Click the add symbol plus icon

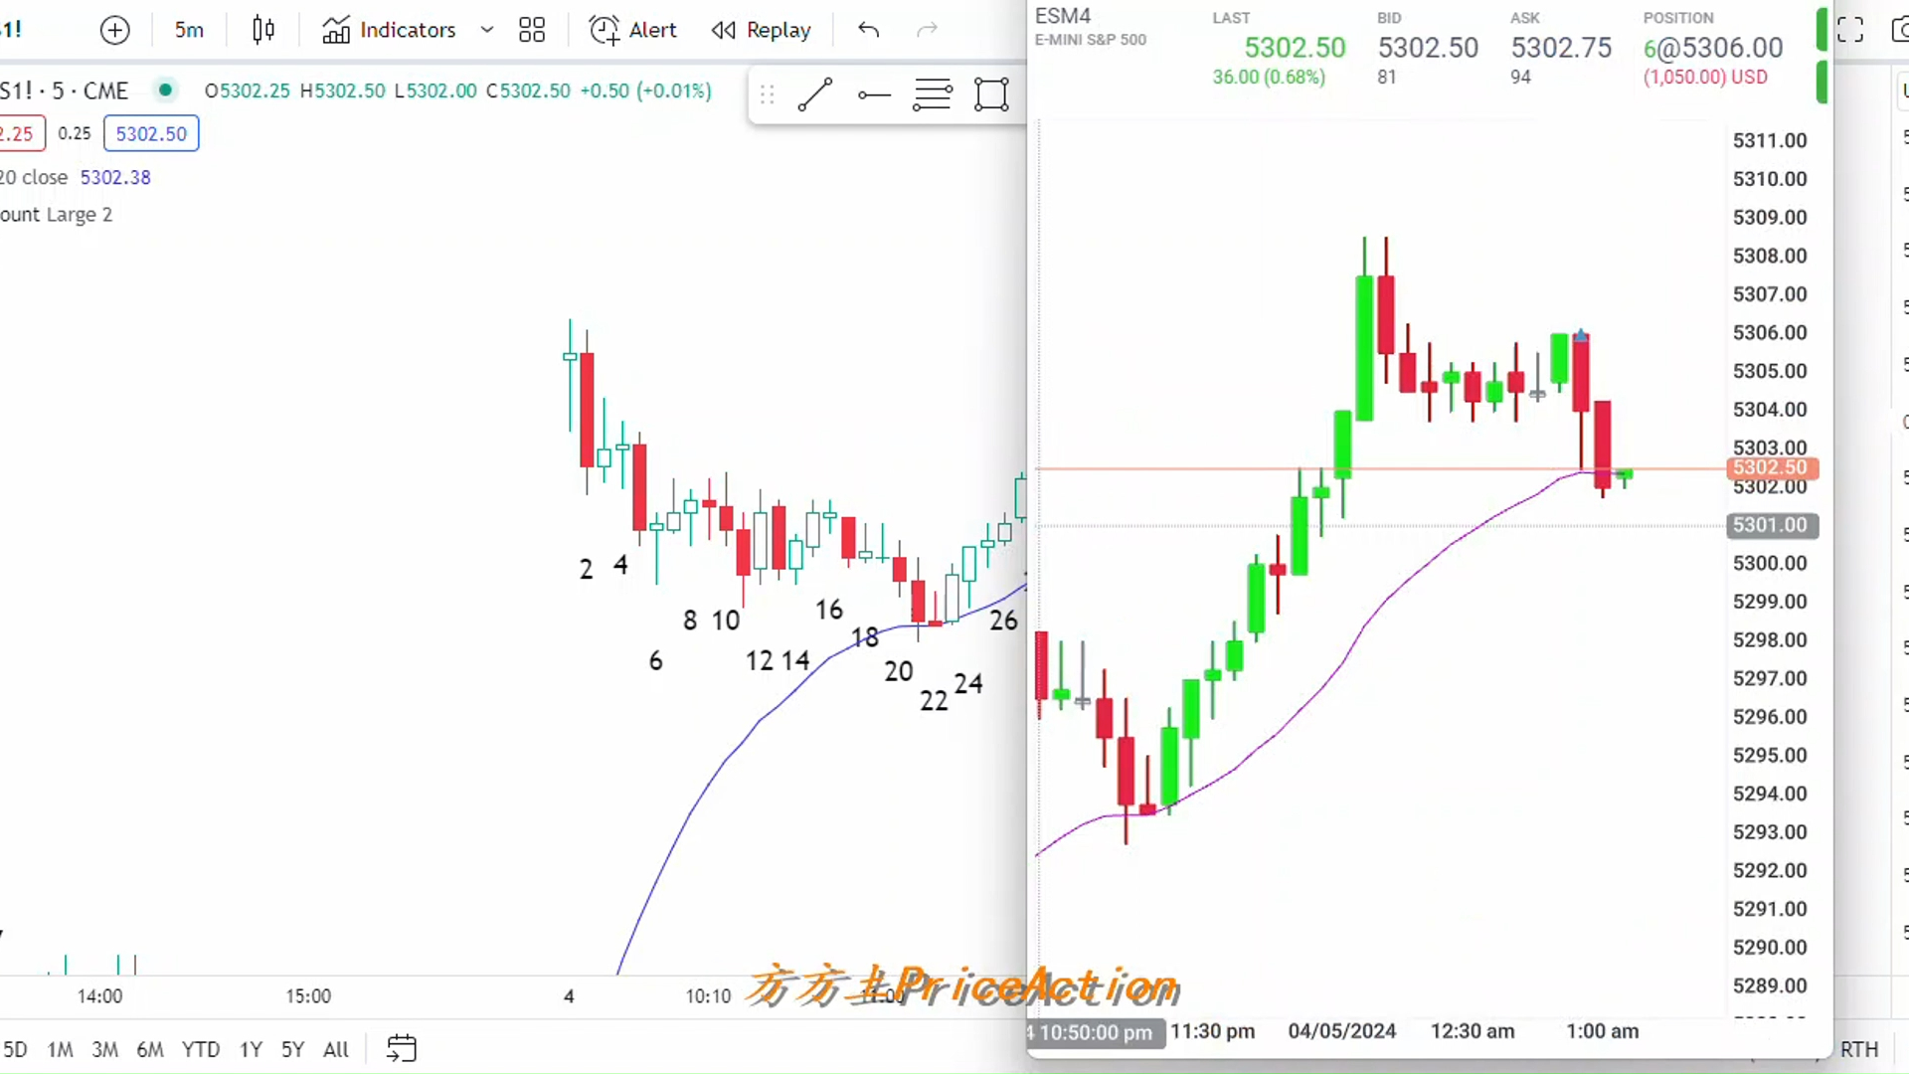(115, 30)
